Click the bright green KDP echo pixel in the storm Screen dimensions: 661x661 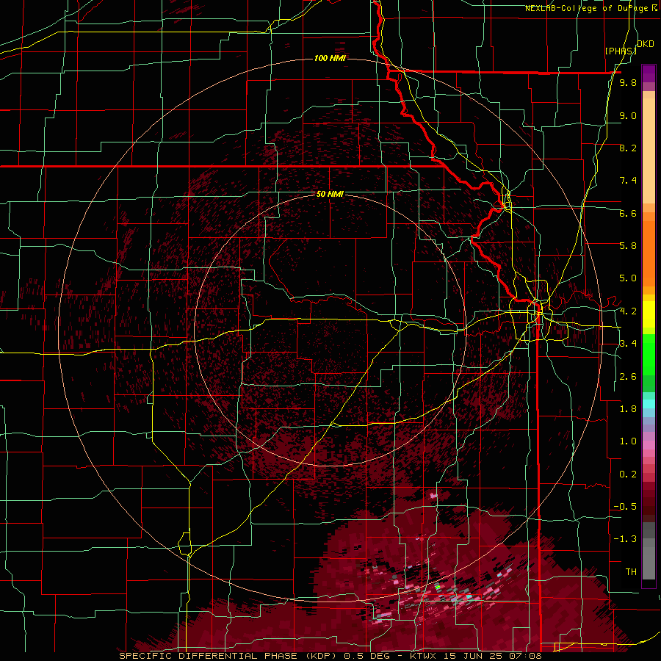click(x=438, y=587)
